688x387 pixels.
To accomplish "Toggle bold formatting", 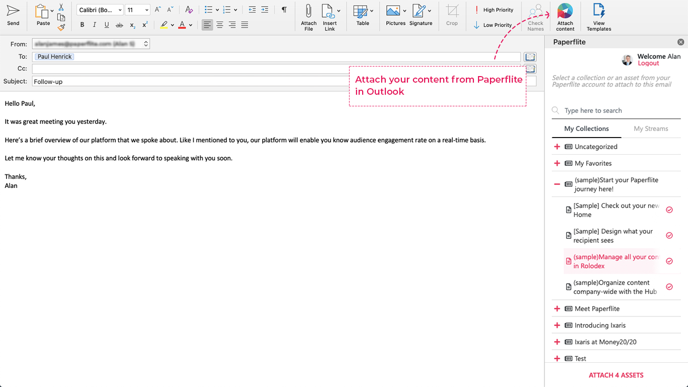I will coord(82,25).
